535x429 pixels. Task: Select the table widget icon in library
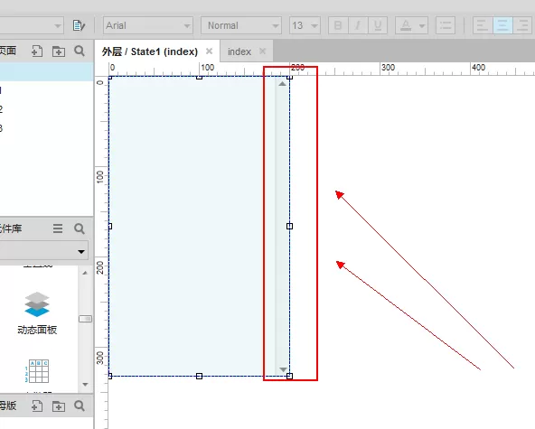coord(37,371)
